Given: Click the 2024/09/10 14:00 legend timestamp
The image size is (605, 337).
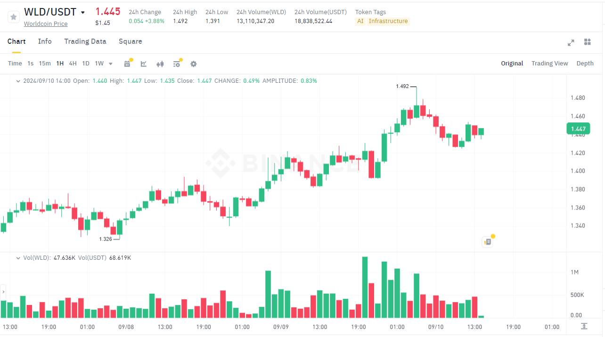Looking at the screenshot, I should point(47,81).
